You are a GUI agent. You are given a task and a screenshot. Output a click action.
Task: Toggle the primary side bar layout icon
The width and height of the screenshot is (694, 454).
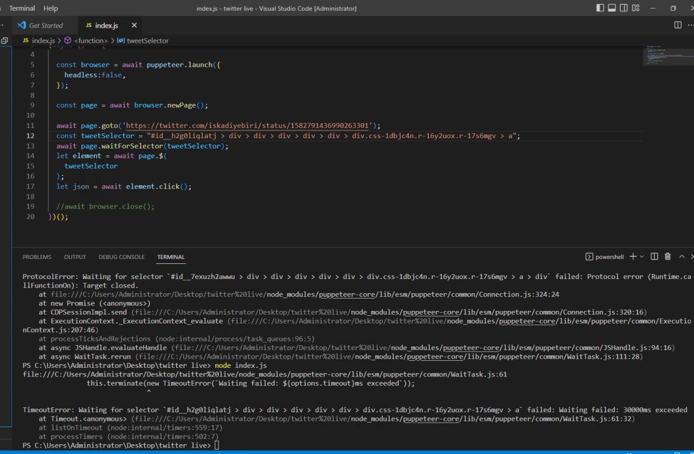click(600, 8)
